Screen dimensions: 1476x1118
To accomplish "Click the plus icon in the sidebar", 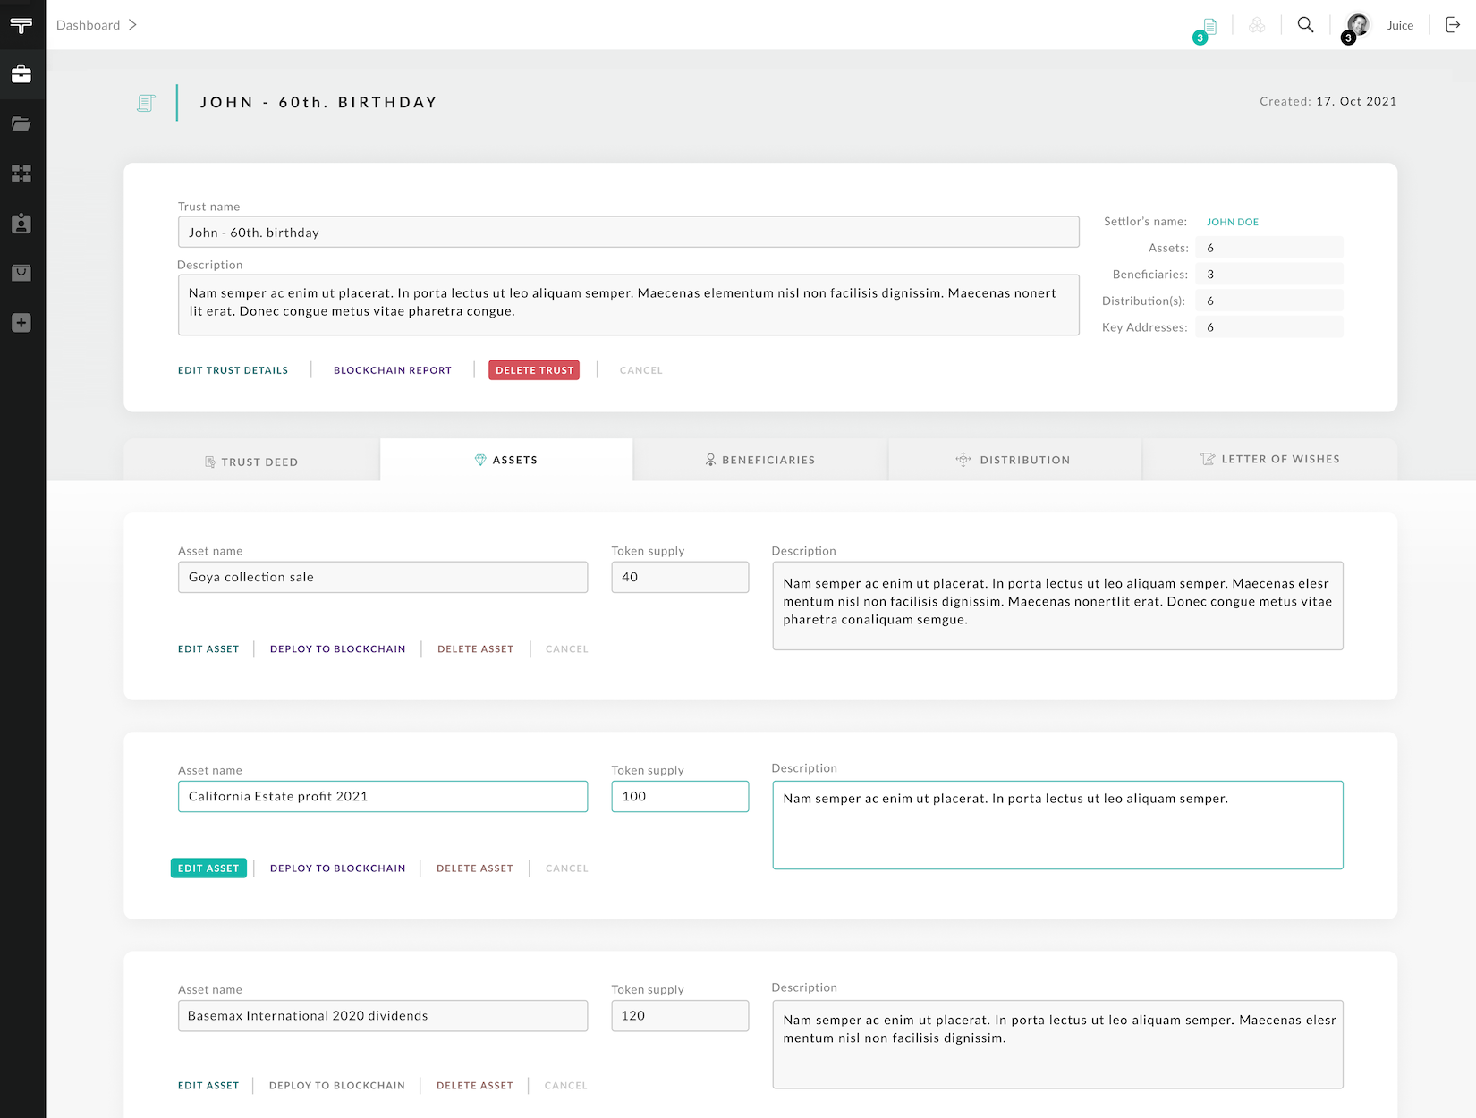I will tap(21, 323).
